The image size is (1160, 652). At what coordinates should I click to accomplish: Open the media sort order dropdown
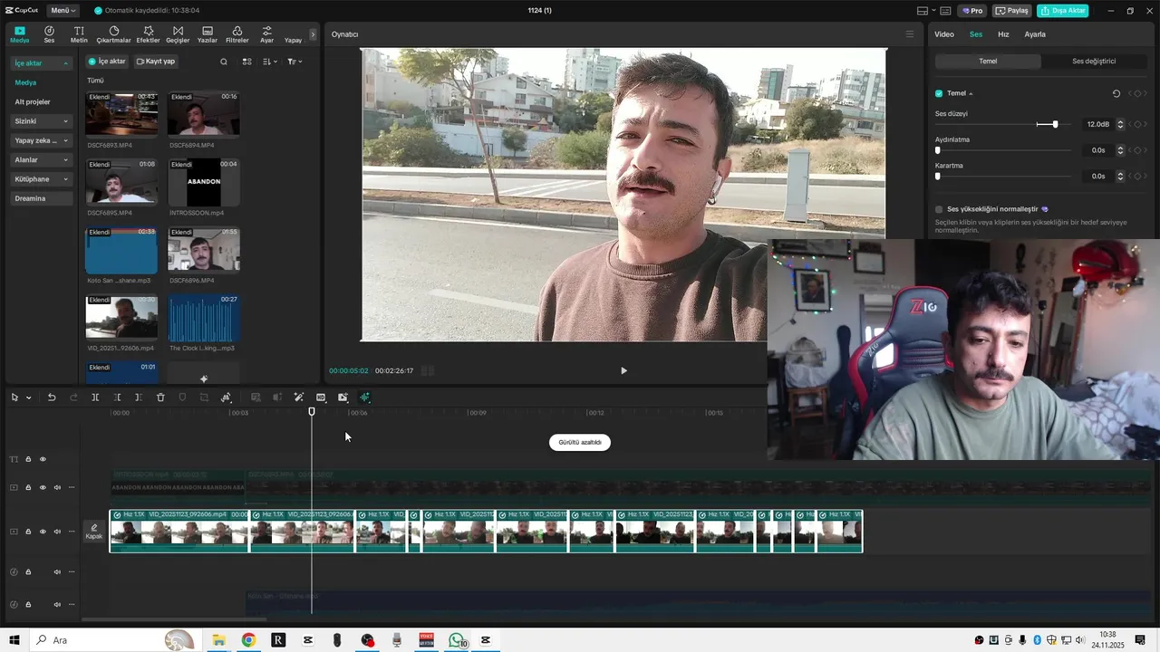pos(270,62)
